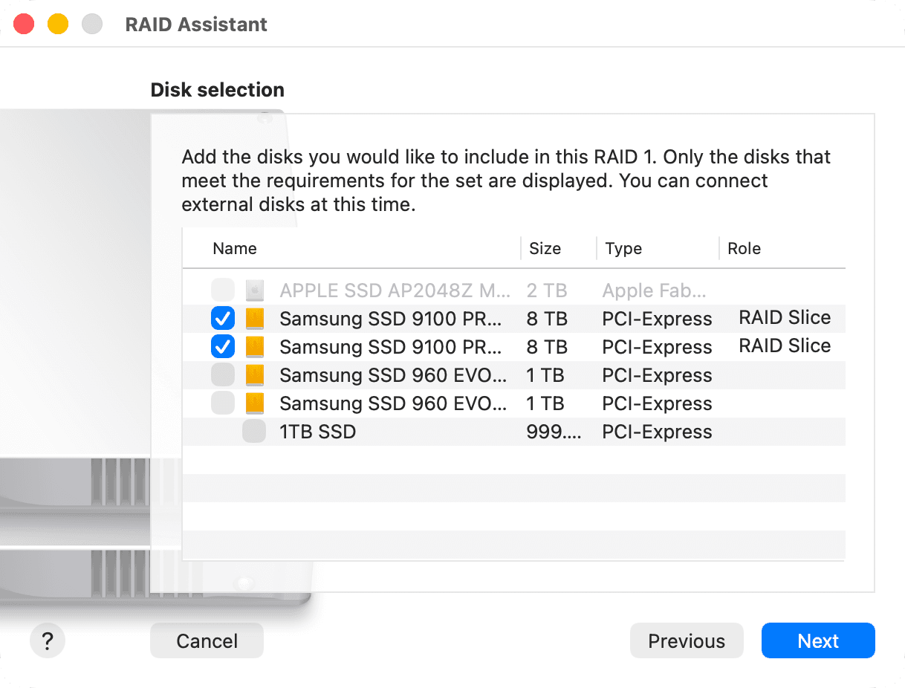Check the second Samsung SSD 960 EVO disk
Image resolution: width=905 pixels, height=688 pixels.
click(223, 403)
